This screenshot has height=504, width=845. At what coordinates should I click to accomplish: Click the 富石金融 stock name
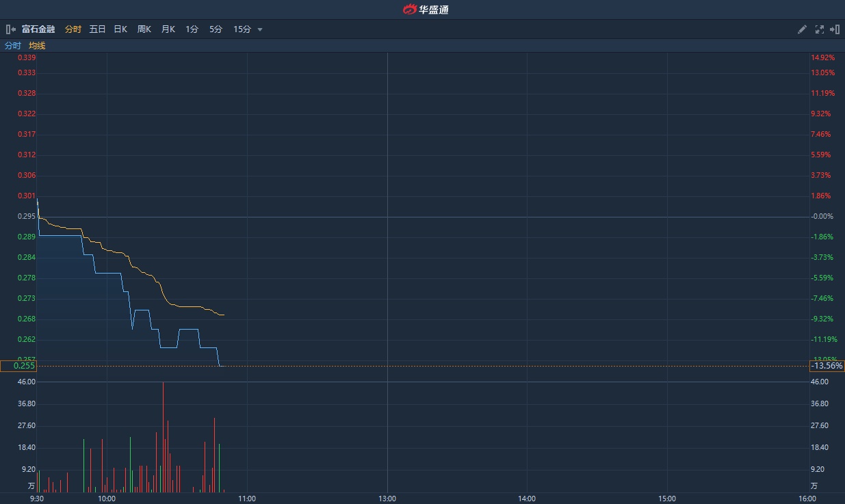38,29
